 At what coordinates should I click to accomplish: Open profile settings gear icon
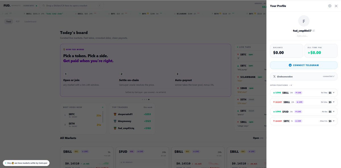pyautogui.click(x=330, y=6)
